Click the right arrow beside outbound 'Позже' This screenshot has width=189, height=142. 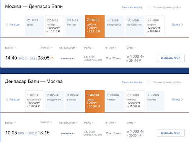click(182, 25)
